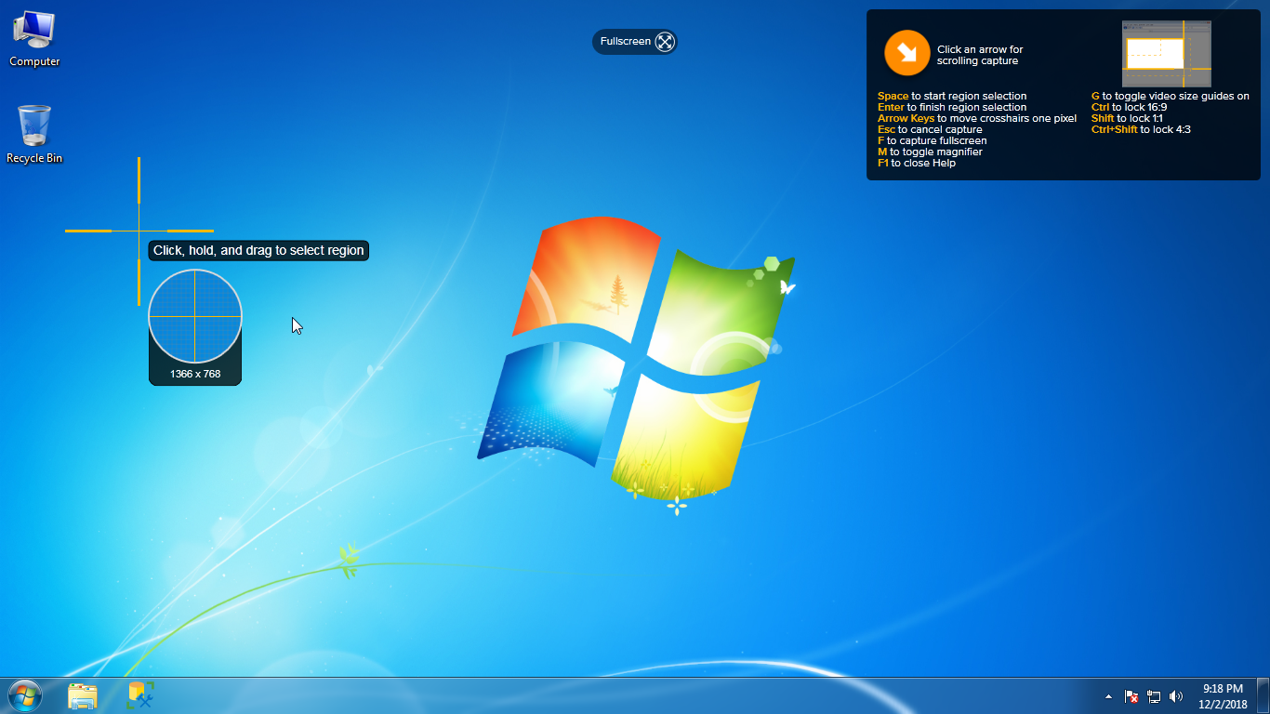The image size is (1270, 714).
Task: Click the center of the yellow crosshair
Action: (x=139, y=231)
